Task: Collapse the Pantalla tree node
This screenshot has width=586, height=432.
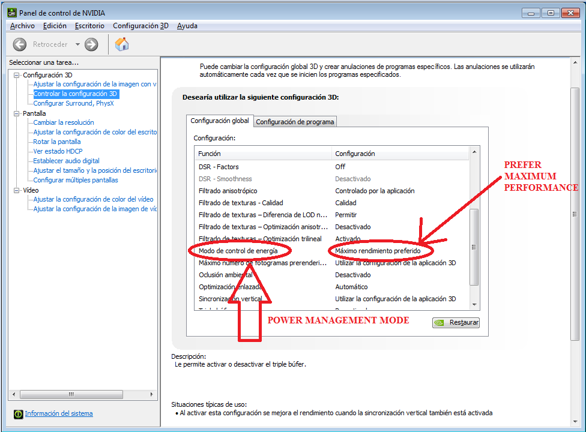Action: (16, 113)
